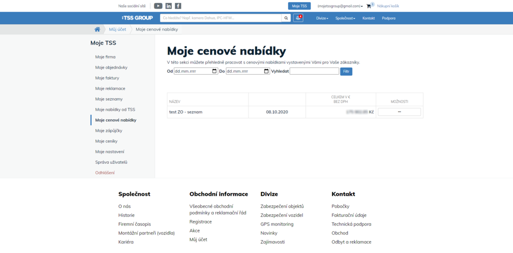The image size is (513, 253).
Task: Open the notification icon with red badge
Action: point(298,18)
